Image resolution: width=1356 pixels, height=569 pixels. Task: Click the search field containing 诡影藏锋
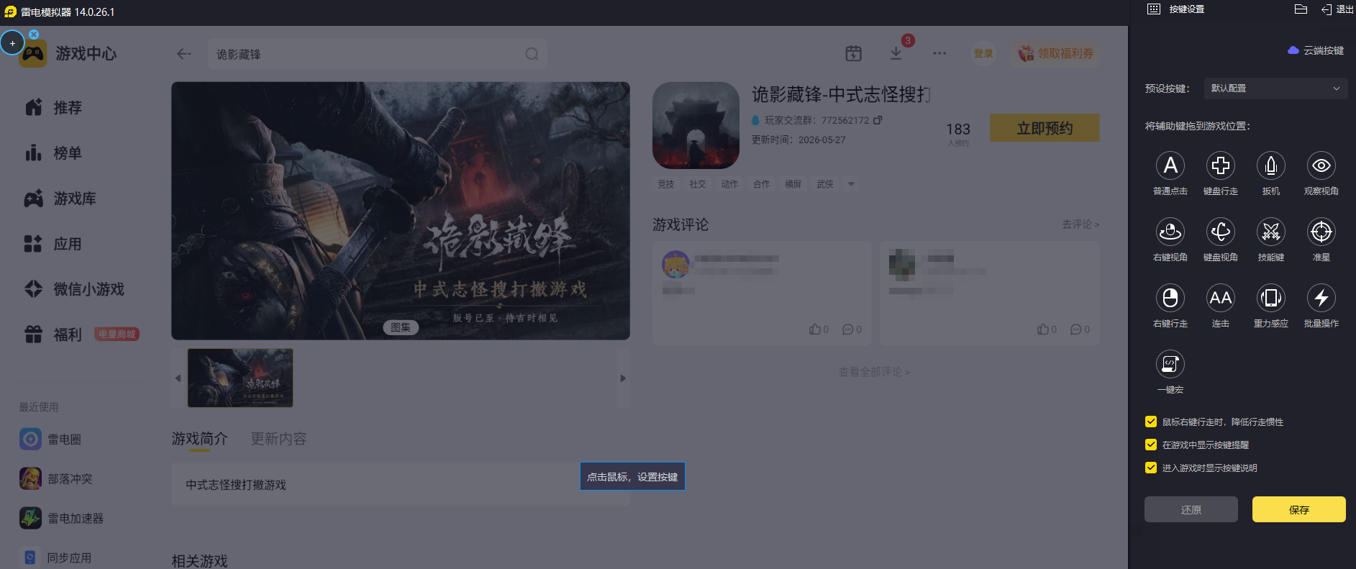378,54
